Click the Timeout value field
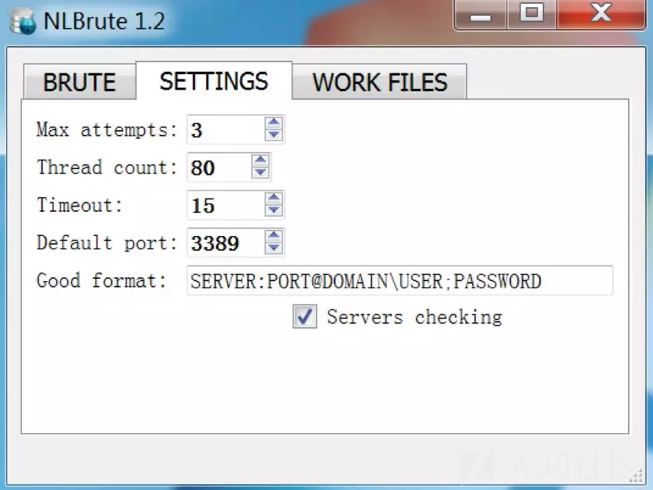The image size is (653, 490). pos(225,205)
